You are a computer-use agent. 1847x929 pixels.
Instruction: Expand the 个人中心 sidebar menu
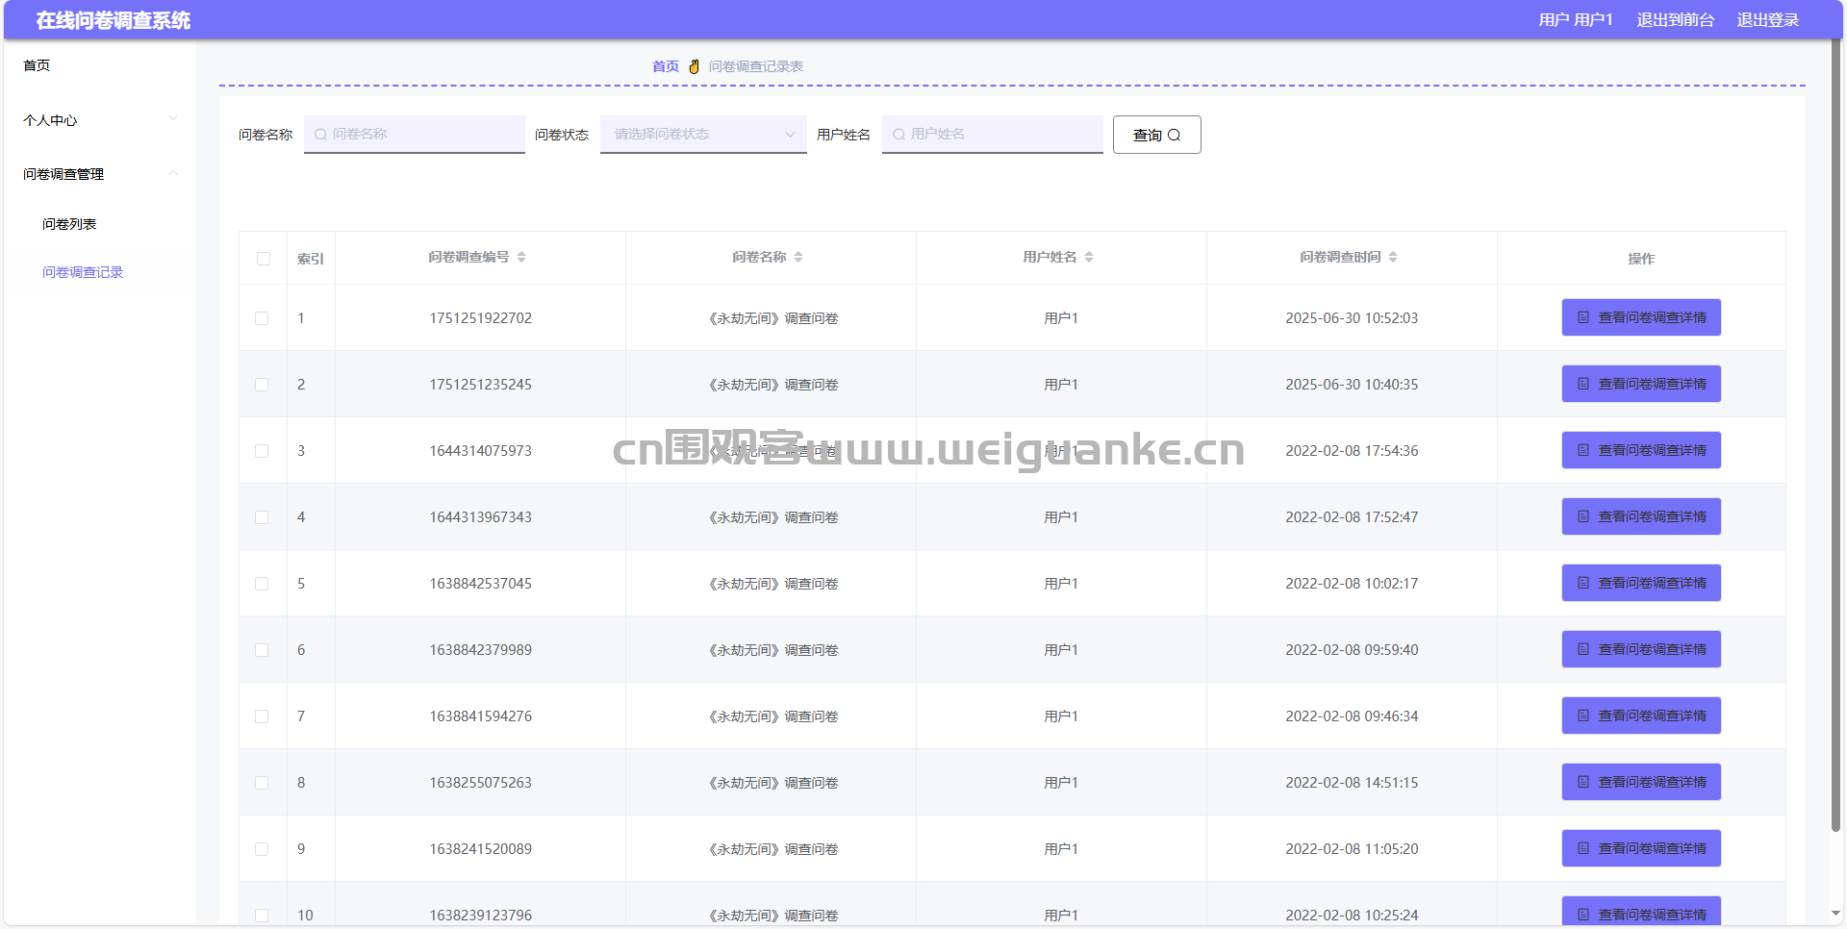pyautogui.click(x=100, y=120)
